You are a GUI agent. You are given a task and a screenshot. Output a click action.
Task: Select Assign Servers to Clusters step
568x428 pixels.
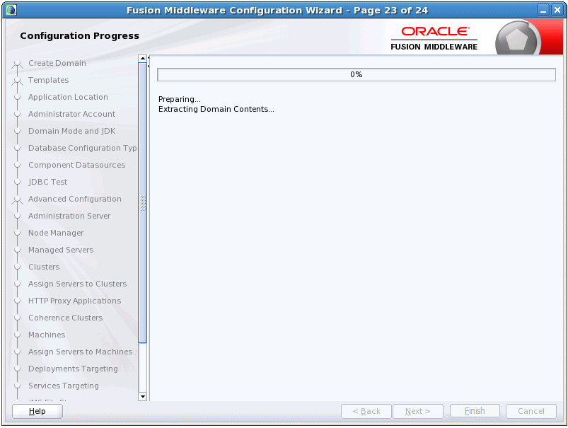tap(78, 284)
